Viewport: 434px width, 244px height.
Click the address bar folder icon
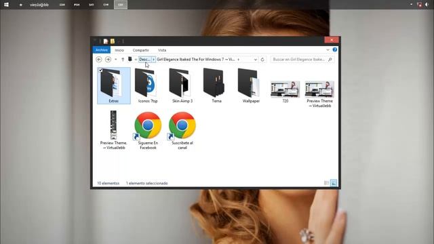130,59
